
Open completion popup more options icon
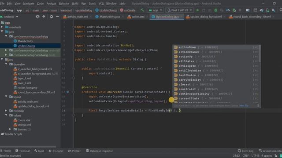(258, 106)
